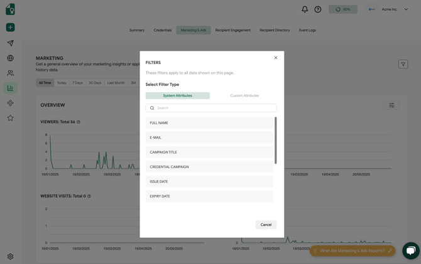Select the 30 Days range
421x264 pixels.
[x=95, y=83]
